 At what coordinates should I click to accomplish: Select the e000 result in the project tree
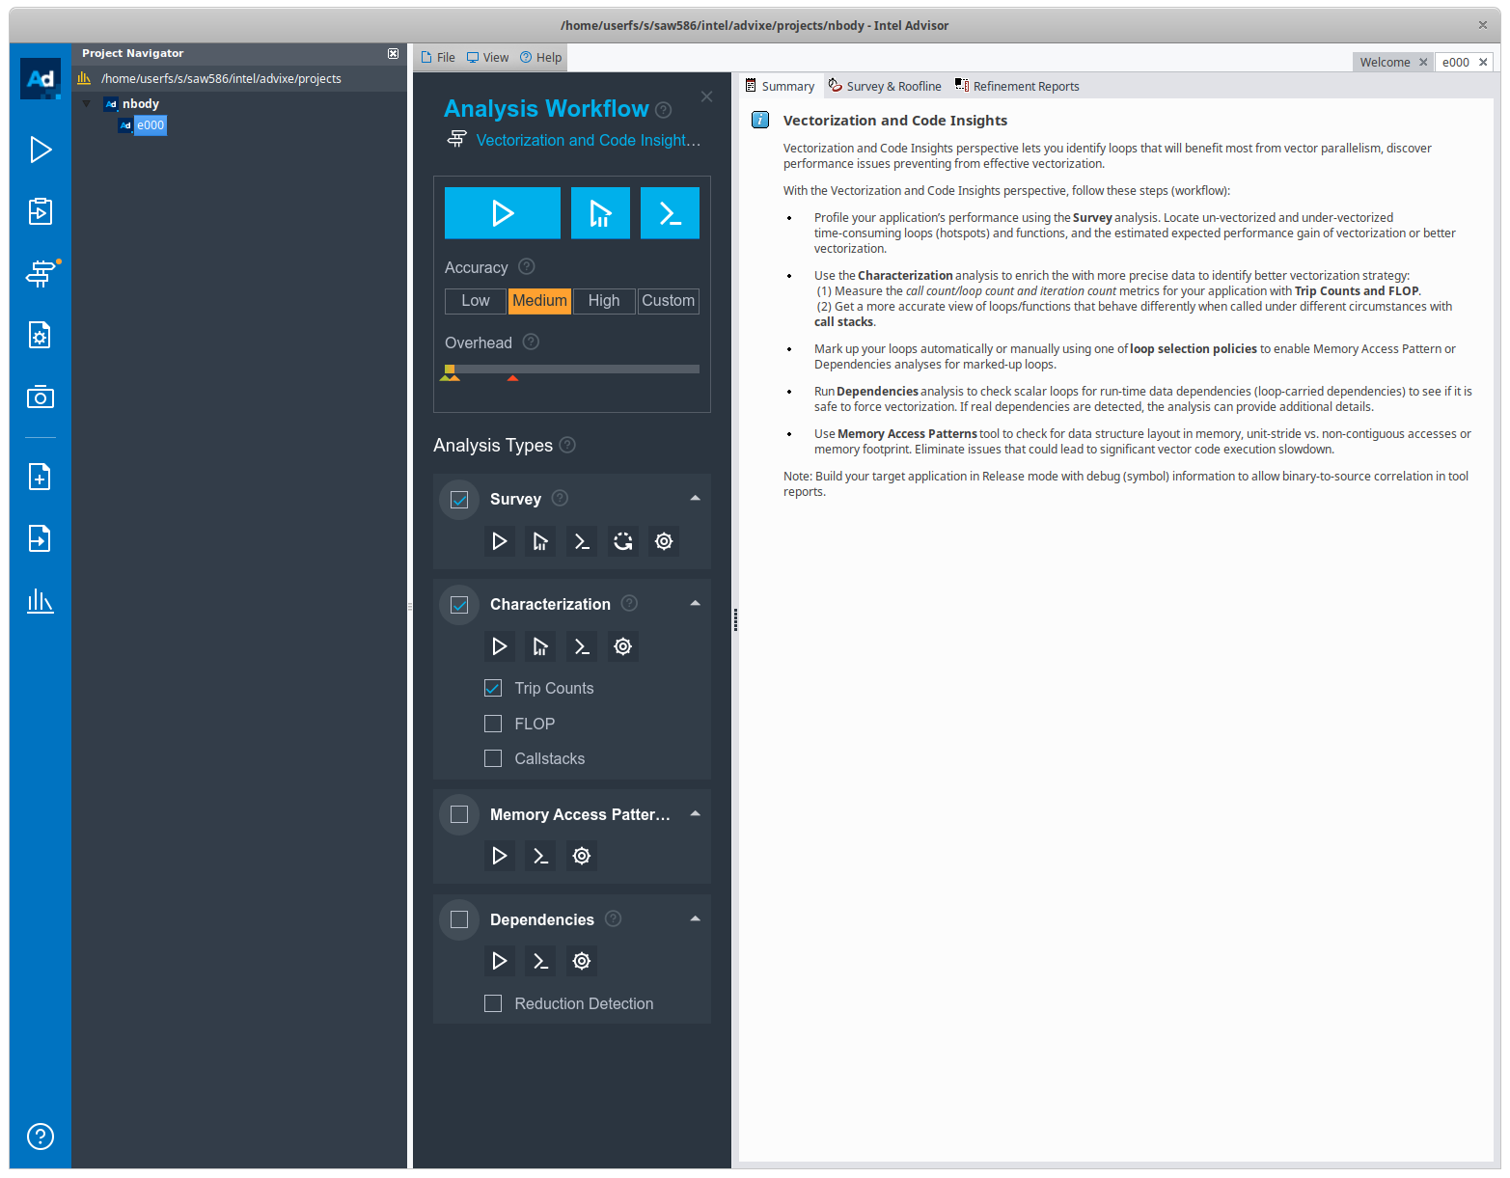coord(150,125)
